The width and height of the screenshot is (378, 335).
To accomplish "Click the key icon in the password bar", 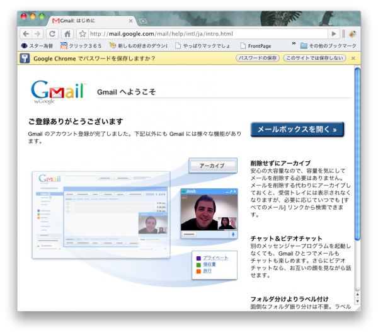I will tap(25, 59).
